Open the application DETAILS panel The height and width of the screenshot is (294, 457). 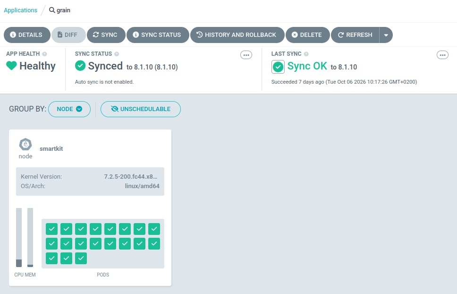point(26,35)
